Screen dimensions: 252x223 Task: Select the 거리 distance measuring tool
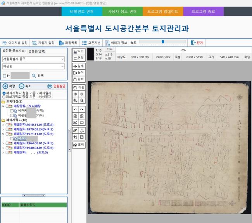pos(78,51)
